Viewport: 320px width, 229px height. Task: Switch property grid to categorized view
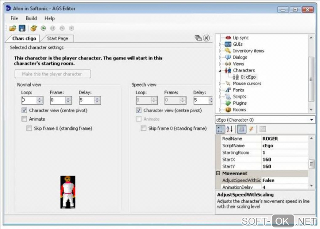pos(221,129)
